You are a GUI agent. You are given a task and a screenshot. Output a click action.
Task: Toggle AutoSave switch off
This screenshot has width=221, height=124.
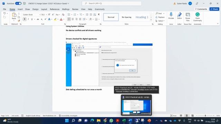click(x=18, y=3)
